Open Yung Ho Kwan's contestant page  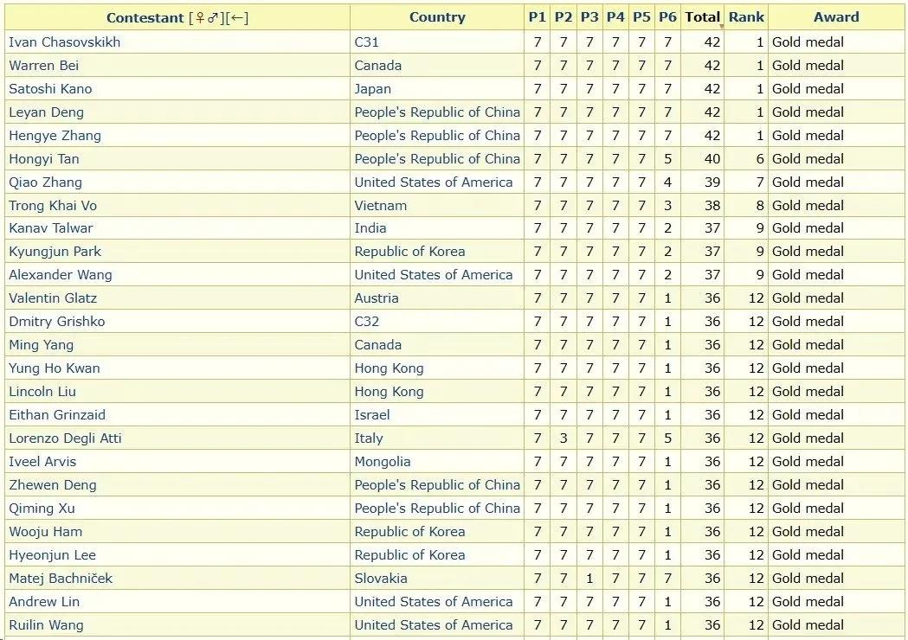pyautogui.click(x=55, y=368)
